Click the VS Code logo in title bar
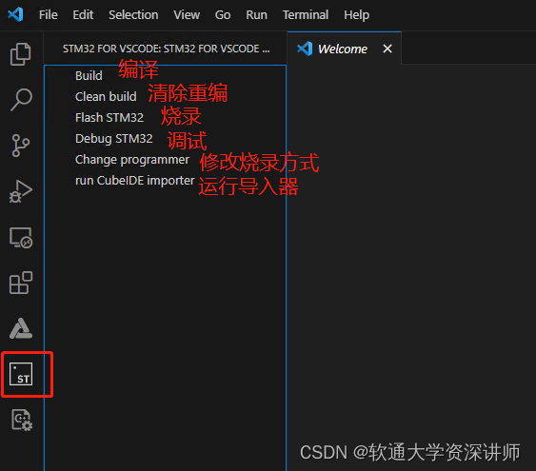The image size is (536, 471). click(x=15, y=14)
